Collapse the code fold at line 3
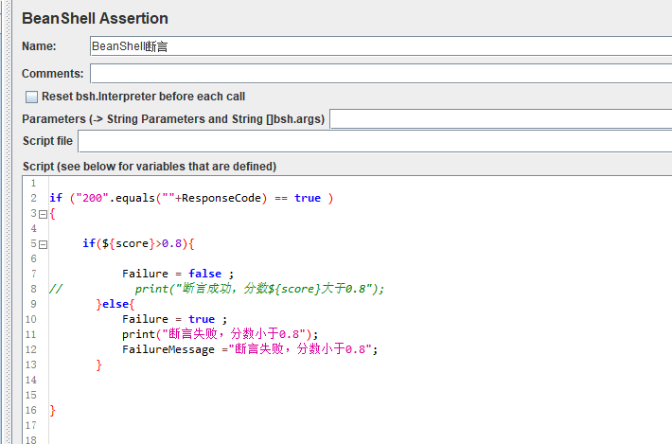This screenshot has height=444, width=672. pos(43,214)
